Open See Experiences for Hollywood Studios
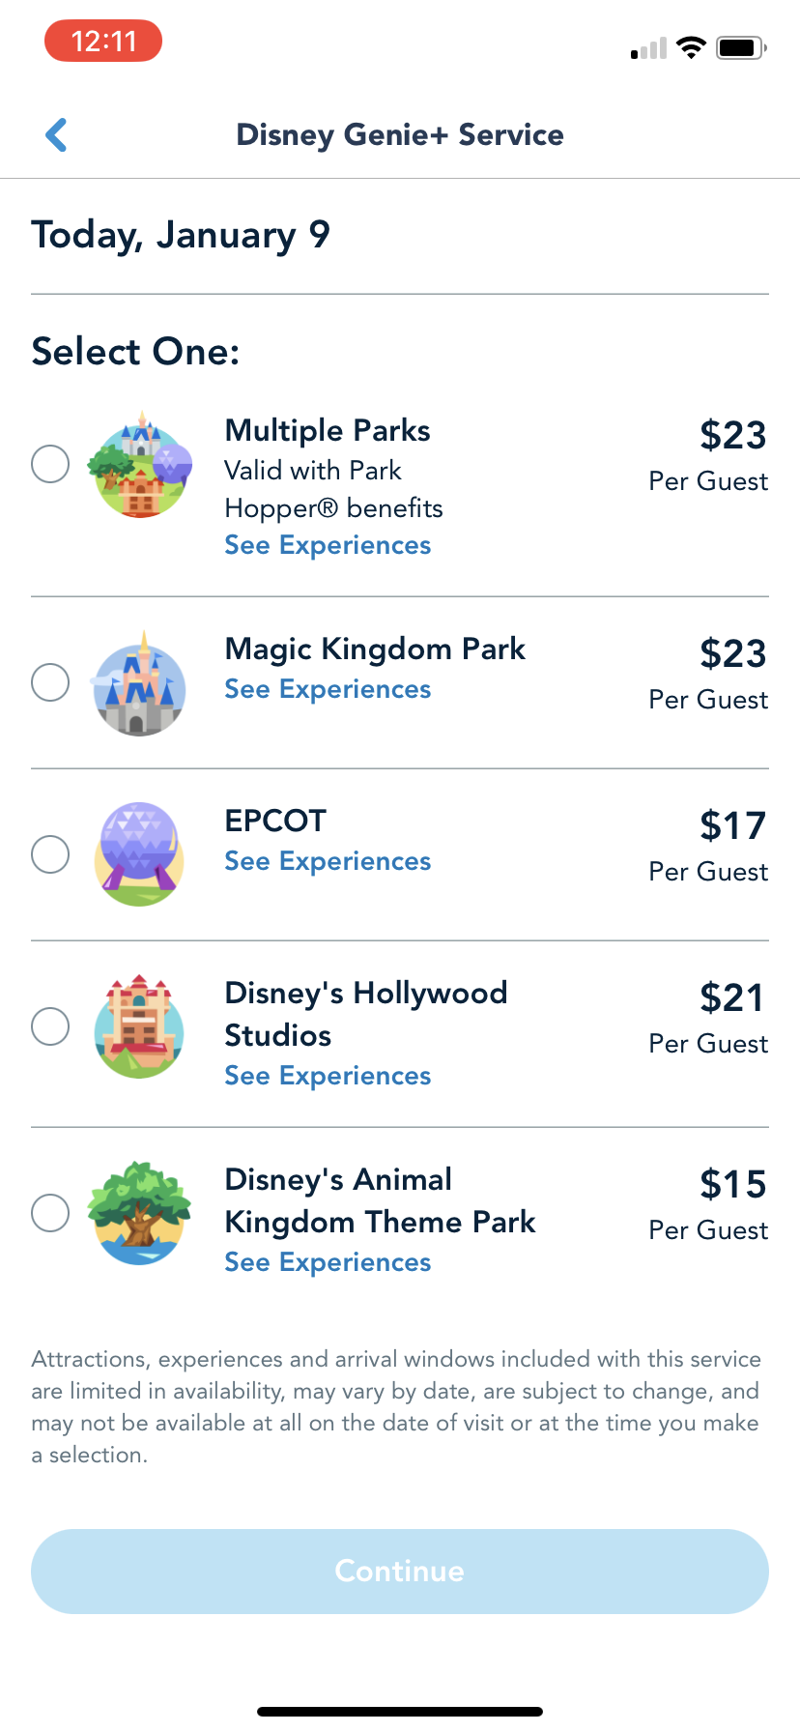 (x=328, y=1077)
